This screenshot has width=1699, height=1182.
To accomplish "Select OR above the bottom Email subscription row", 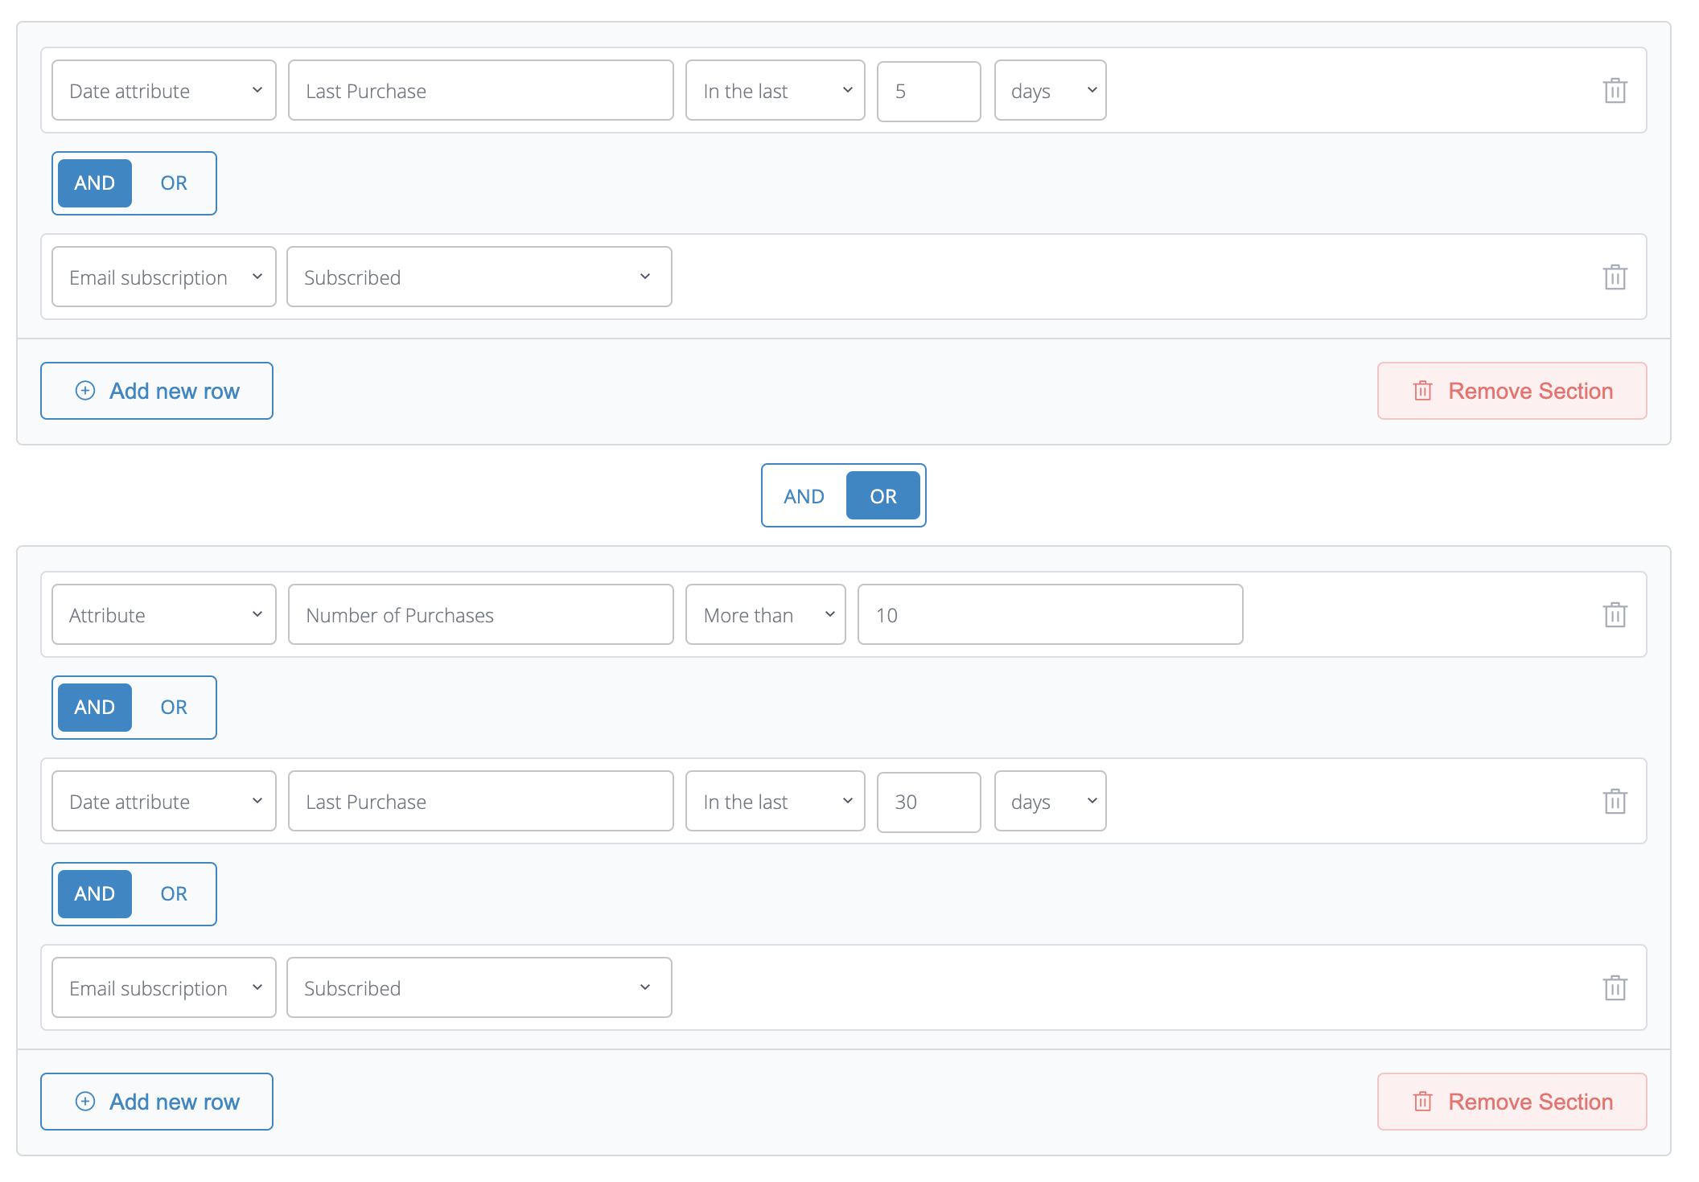I will 174,894.
